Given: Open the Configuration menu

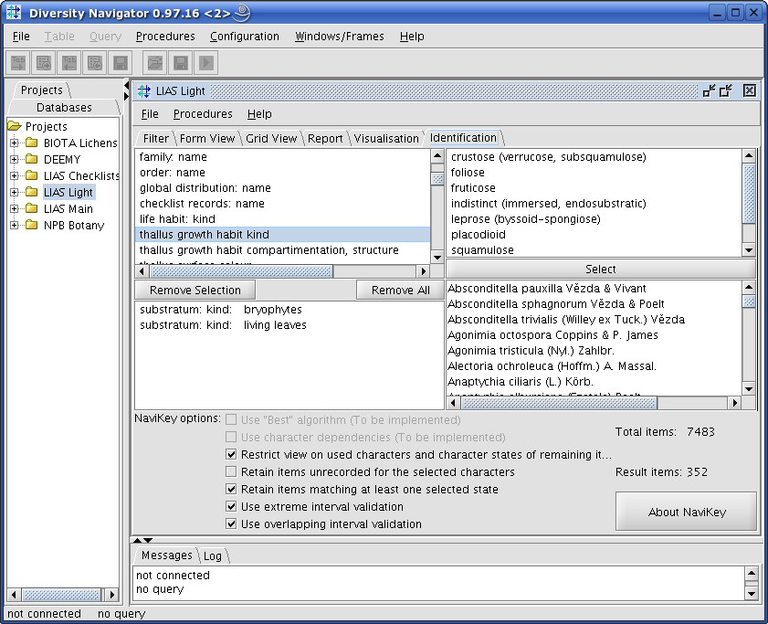Looking at the screenshot, I should [x=245, y=37].
